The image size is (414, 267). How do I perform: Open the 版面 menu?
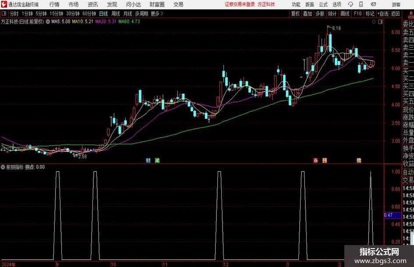[309, 4]
